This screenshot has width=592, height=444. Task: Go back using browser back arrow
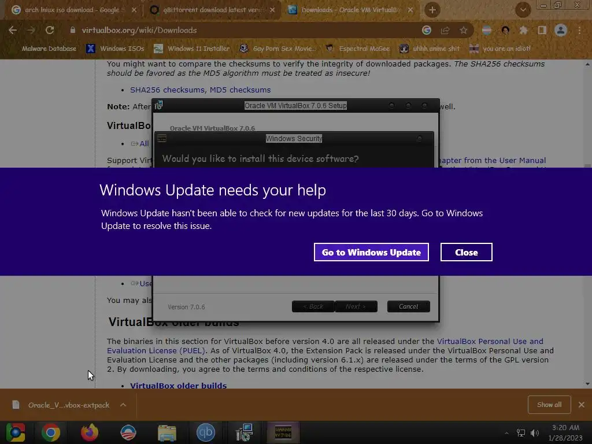(13, 30)
